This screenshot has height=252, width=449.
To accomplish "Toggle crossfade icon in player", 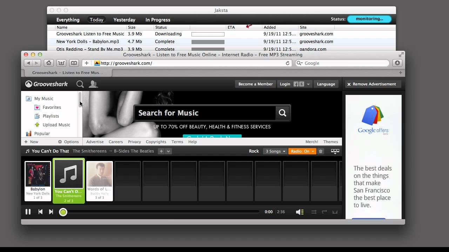I will pyautogui.click(x=335, y=212).
